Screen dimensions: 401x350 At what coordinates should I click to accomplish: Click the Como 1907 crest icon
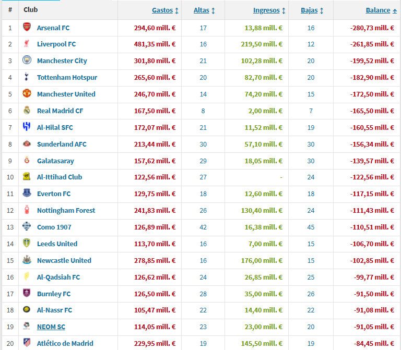pos(27,226)
